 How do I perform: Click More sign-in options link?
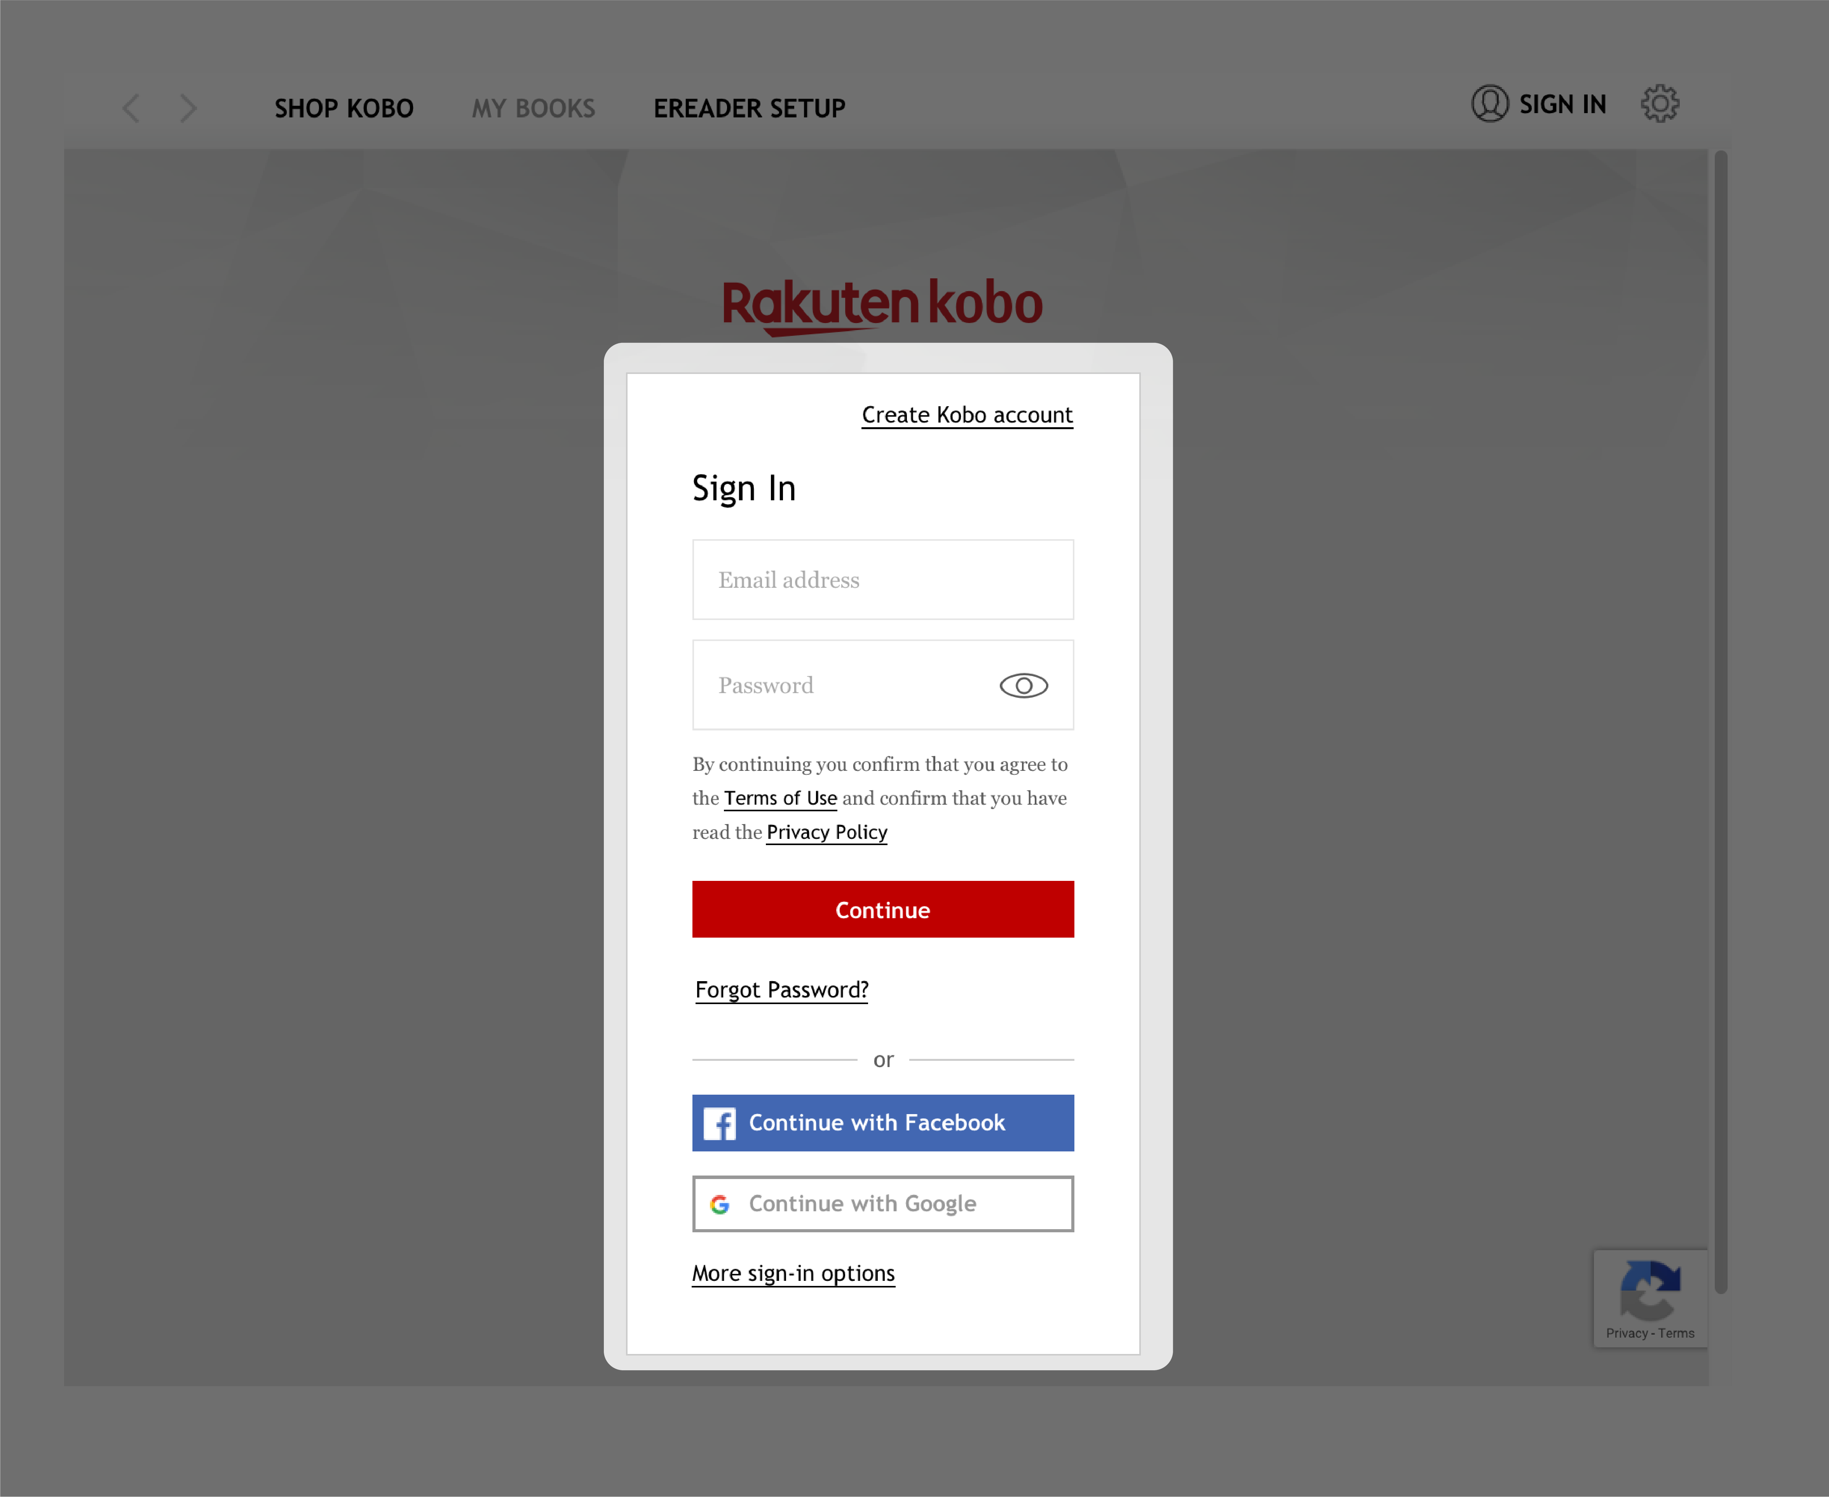(793, 1272)
